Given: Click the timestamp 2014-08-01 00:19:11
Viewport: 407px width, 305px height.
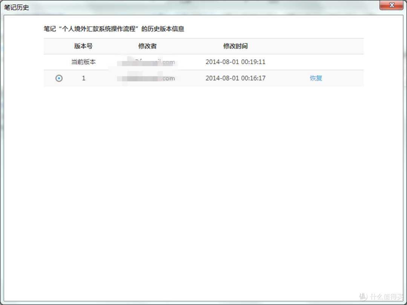Looking at the screenshot, I should [236, 62].
